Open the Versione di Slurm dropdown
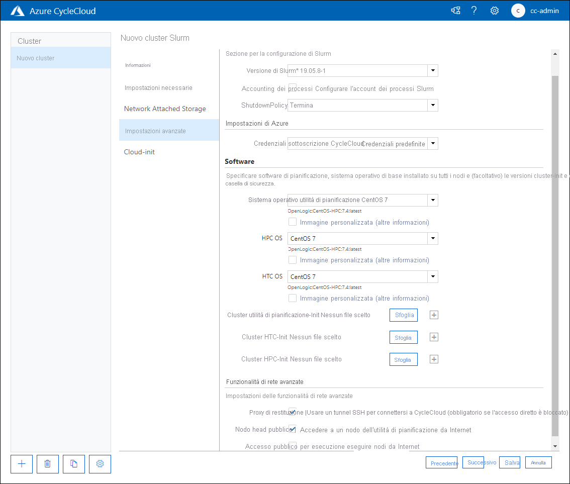The image size is (570, 484). (432, 70)
